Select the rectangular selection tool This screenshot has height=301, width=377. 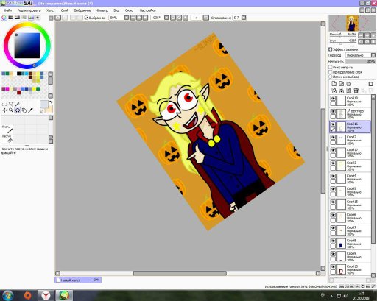(x=4, y=104)
